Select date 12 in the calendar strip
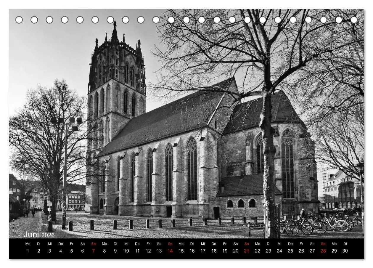 pyautogui.click(x=148, y=251)
